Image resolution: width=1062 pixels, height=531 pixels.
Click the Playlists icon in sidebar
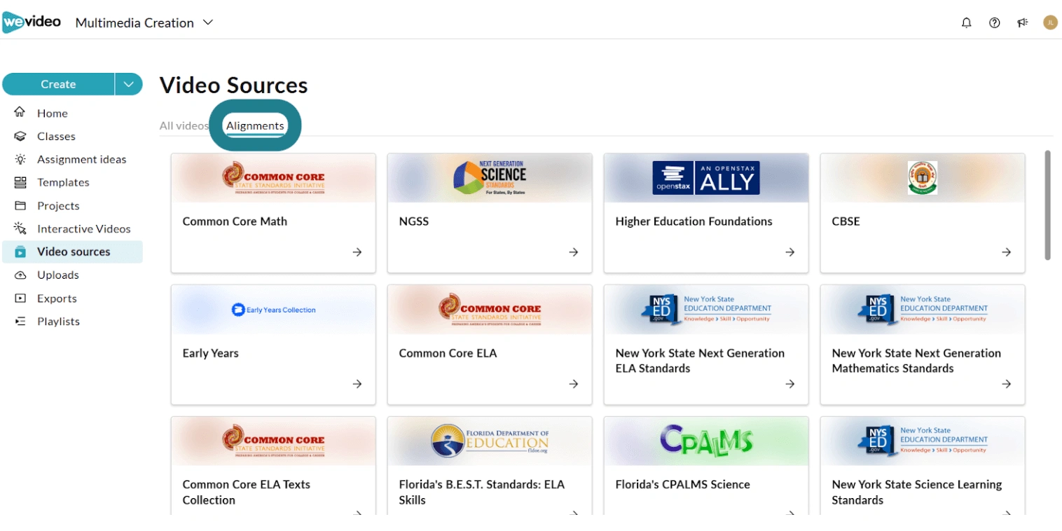[x=20, y=321]
